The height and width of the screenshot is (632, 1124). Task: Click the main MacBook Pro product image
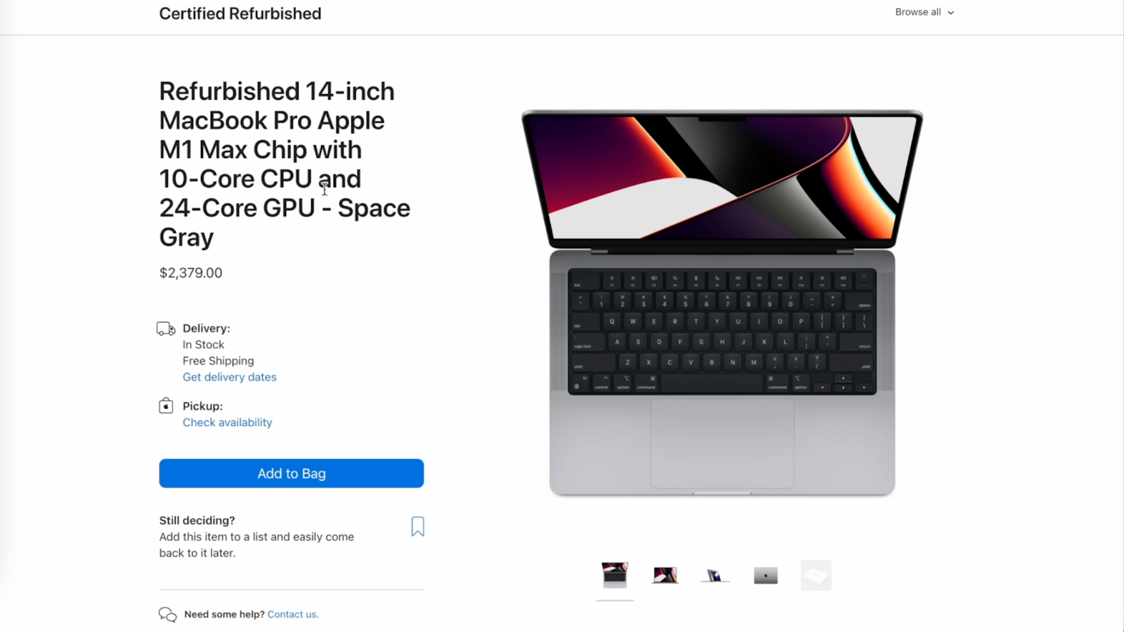(x=722, y=303)
